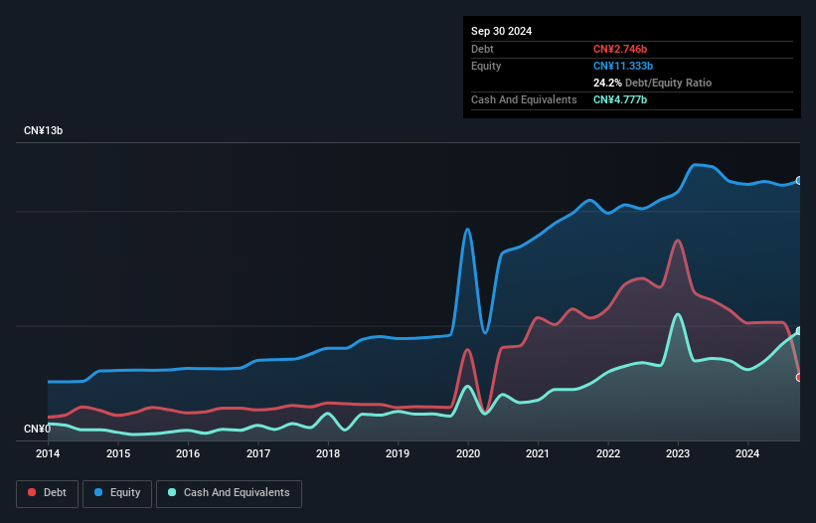Viewport: 816px width, 523px height.
Task: Click the debt line peak at 2023
Action: click(677, 241)
